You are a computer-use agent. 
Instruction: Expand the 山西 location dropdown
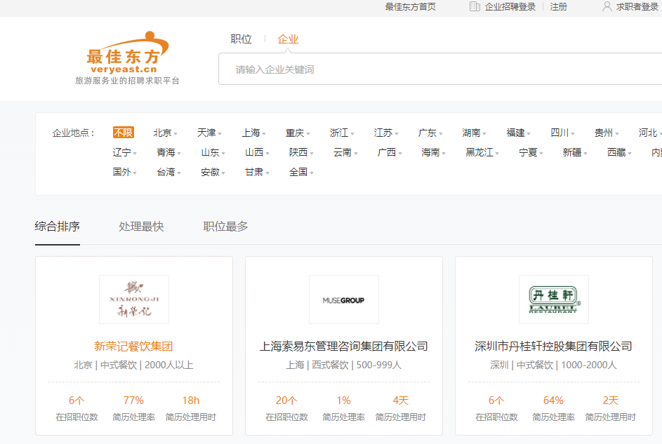click(x=257, y=152)
